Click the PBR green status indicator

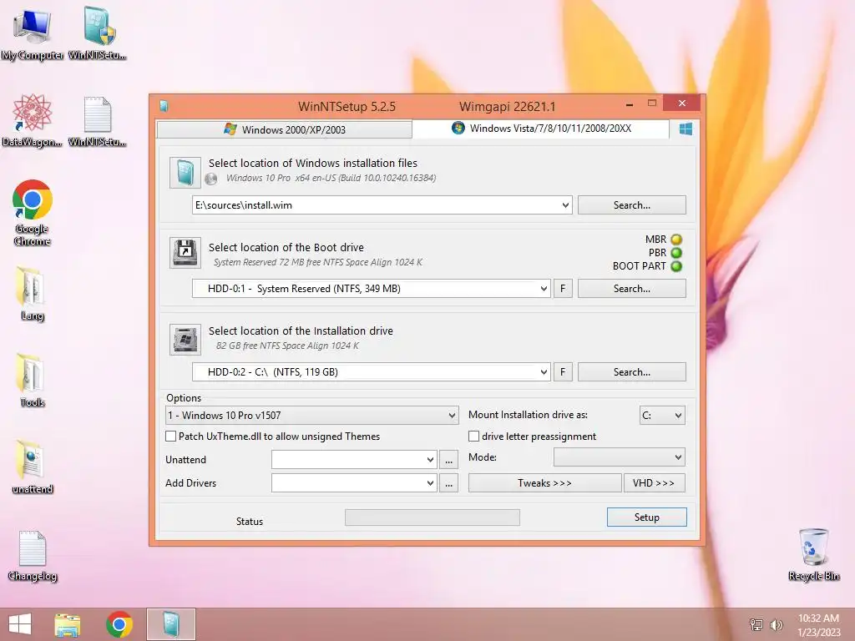[676, 253]
